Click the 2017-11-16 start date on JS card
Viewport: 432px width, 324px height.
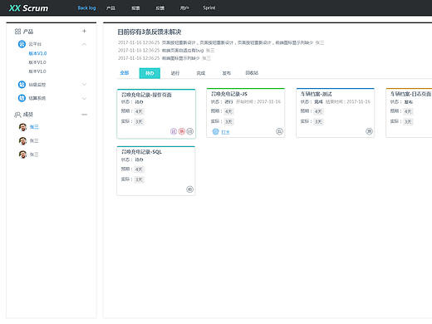pos(268,101)
